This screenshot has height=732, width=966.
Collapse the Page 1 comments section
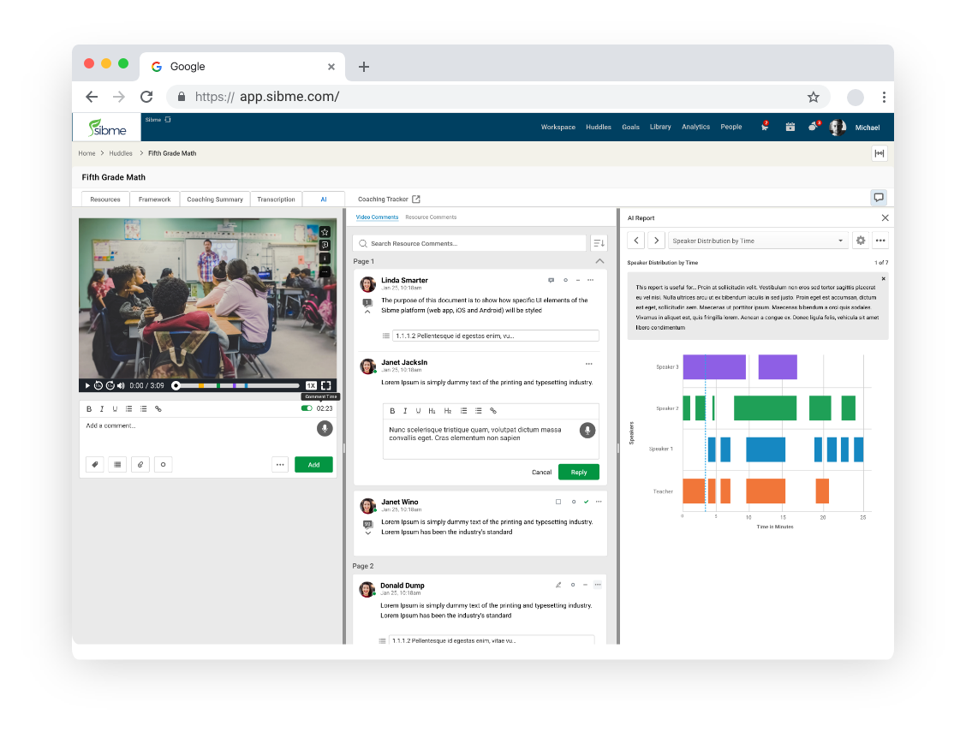tap(599, 262)
